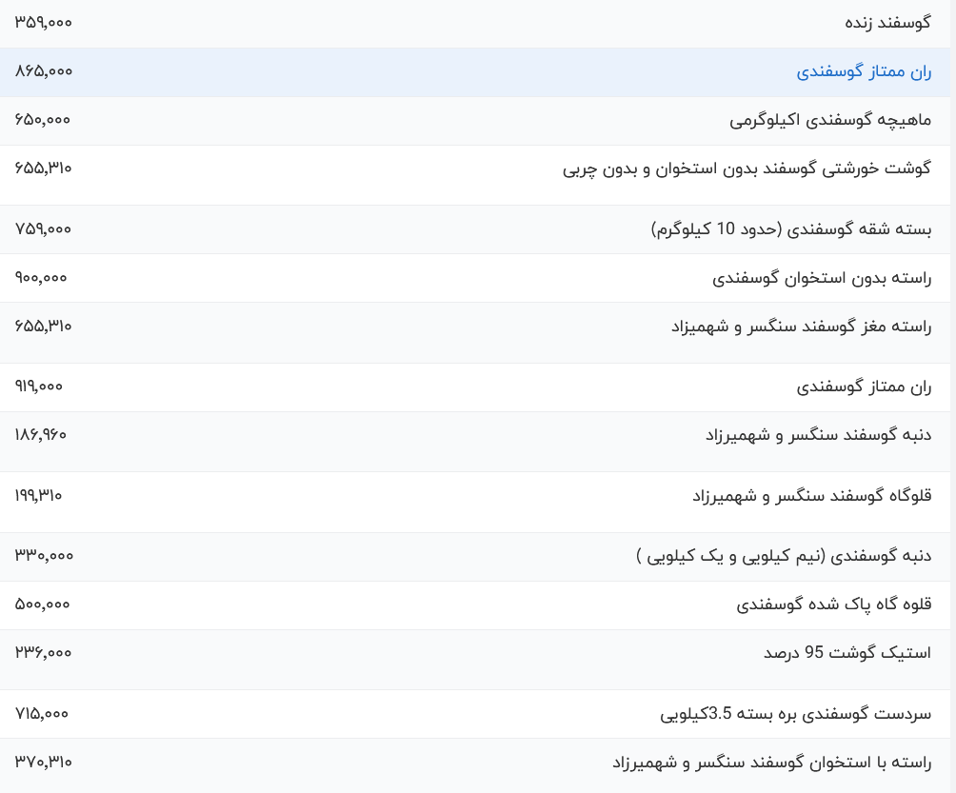Screen dimensions: 956x793
Task: Select 'ماهیچه گوسفندی اکیلوگرمی' product name
Action: [830, 120]
